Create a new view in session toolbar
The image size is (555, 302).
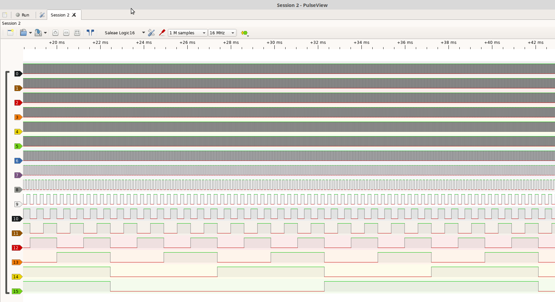(x=10, y=33)
